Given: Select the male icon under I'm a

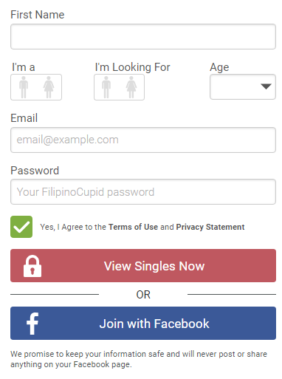Looking at the screenshot, I should click(x=24, y=87).
